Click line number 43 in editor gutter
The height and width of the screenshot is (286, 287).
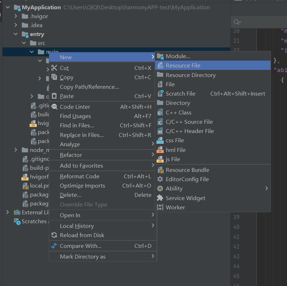point(236,256)
